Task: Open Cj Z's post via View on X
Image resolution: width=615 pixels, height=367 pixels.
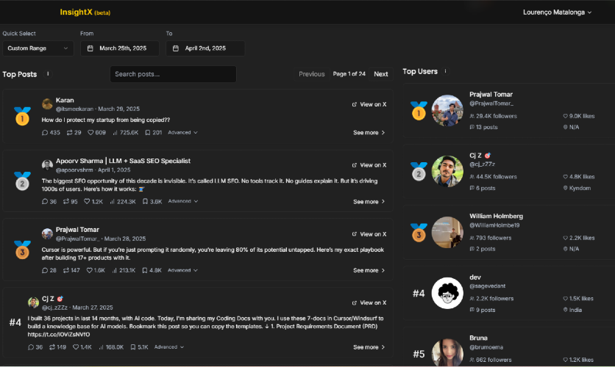Action: (369, 303)
